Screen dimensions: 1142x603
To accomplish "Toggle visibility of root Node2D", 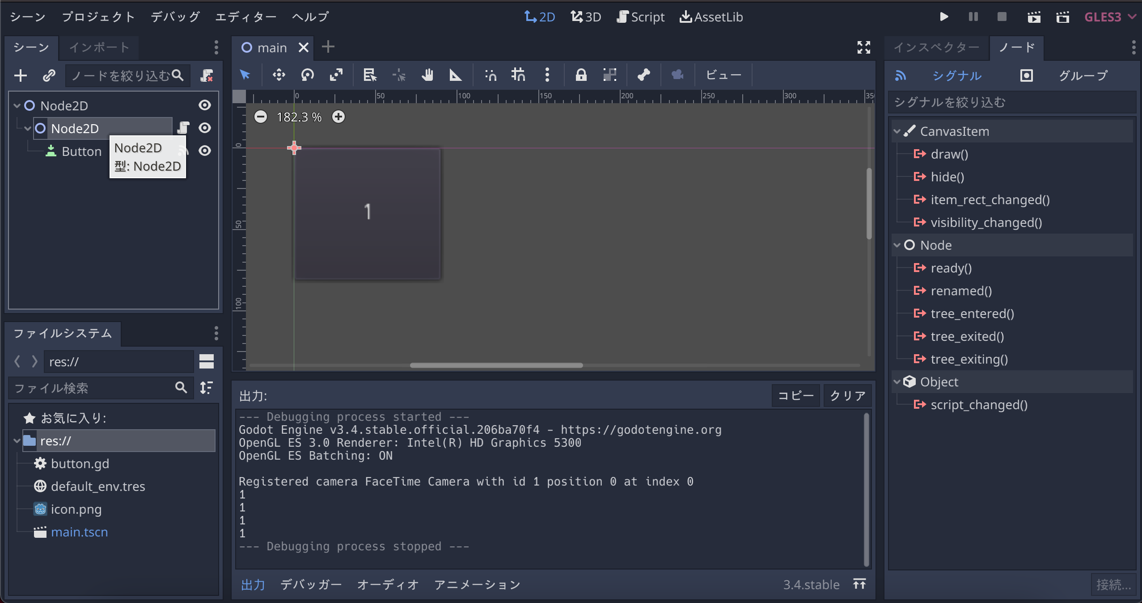I will point(205,105).
